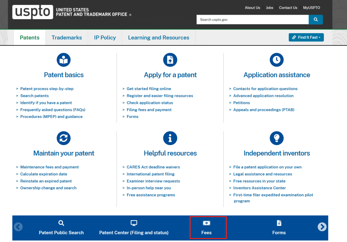This screenshot has width=347, height=242.
Task: Click the Apply for a patent document icon
Action: coord(170,60)
